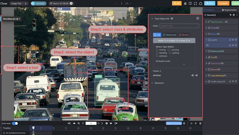
Task: Toggle visibility of Car(1) class
Action: tap(233, 40)
